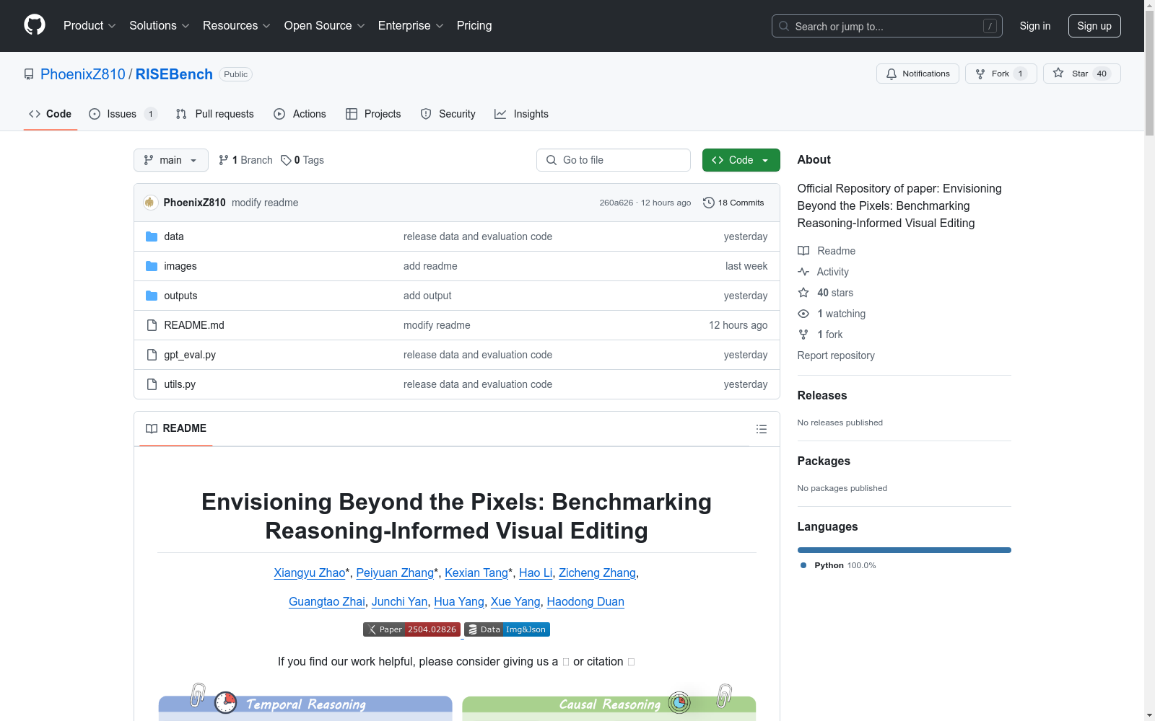Screen dimensions: 1155x721
Task: Click the GitHub logo icon
Action: click(35, 25)
